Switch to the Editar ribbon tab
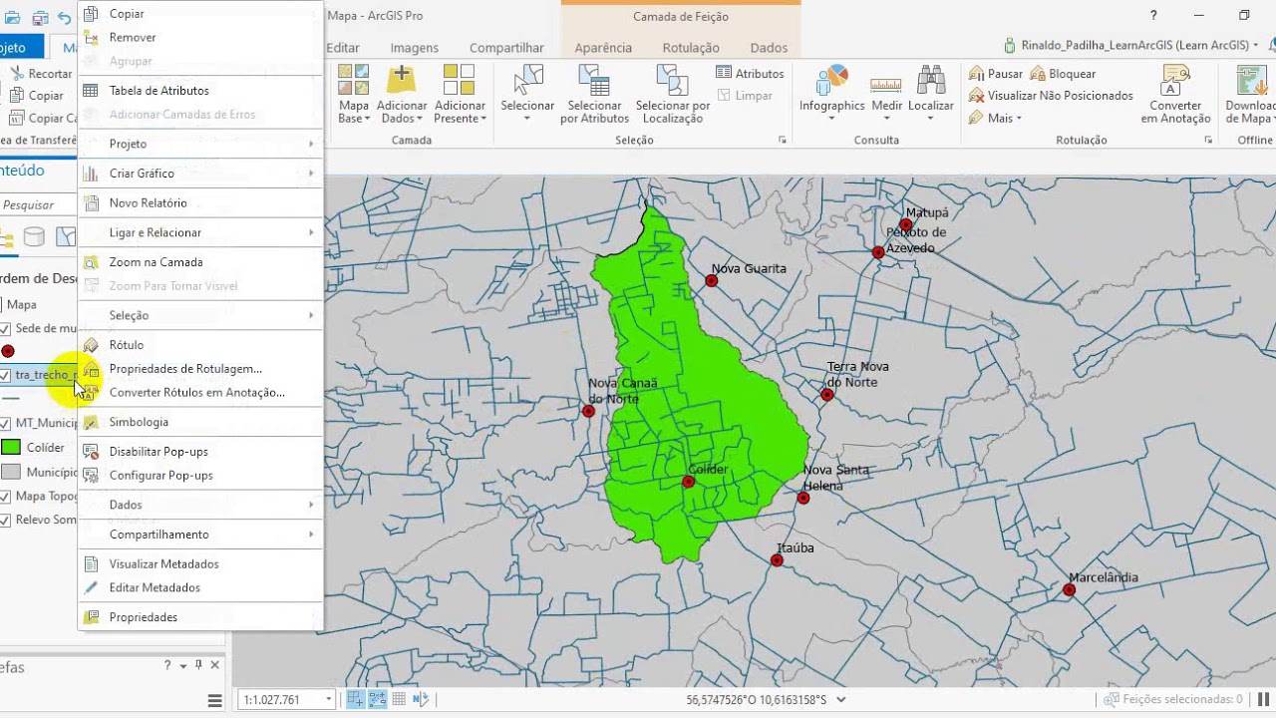The image size is (1276, 718). pyautogui.click(x=343, y=47)
